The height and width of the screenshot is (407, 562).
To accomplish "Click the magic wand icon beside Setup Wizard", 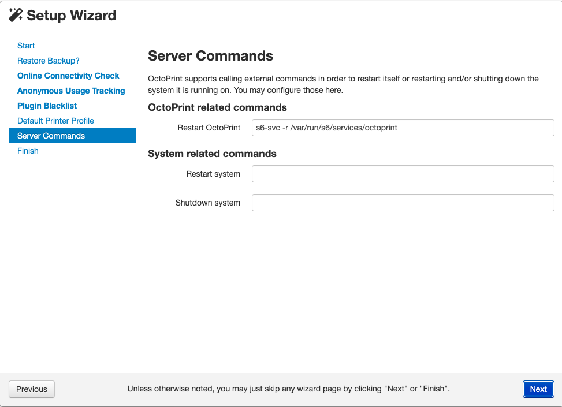I will click(16, 15).
